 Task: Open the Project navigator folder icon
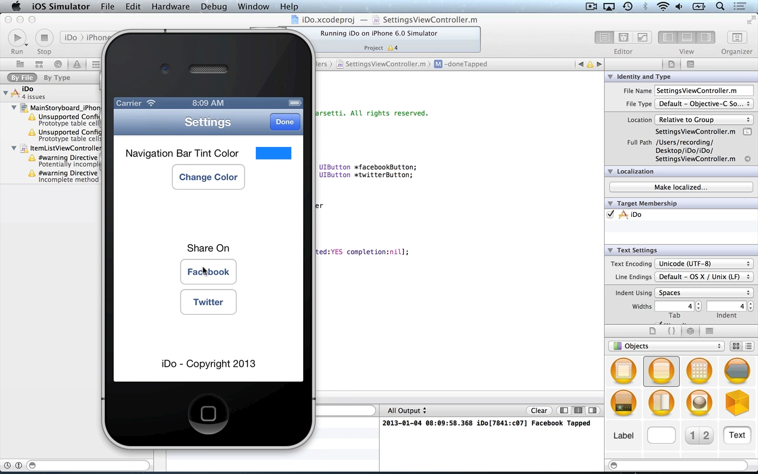coord(20,65)
